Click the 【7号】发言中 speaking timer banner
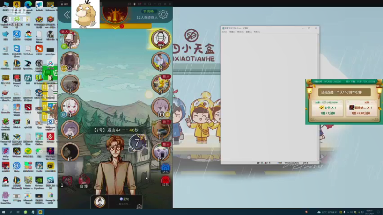This screenshot has height=215, width=383. (x=116, y=130)
